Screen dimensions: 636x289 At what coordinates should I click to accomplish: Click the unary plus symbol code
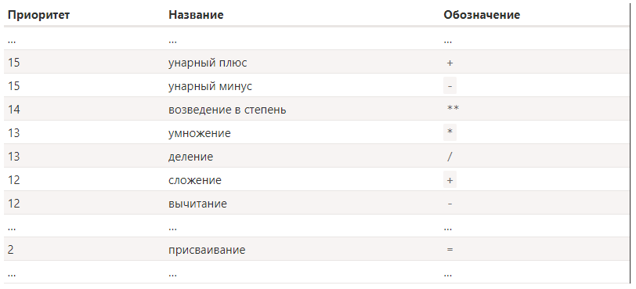pos(450,63)
